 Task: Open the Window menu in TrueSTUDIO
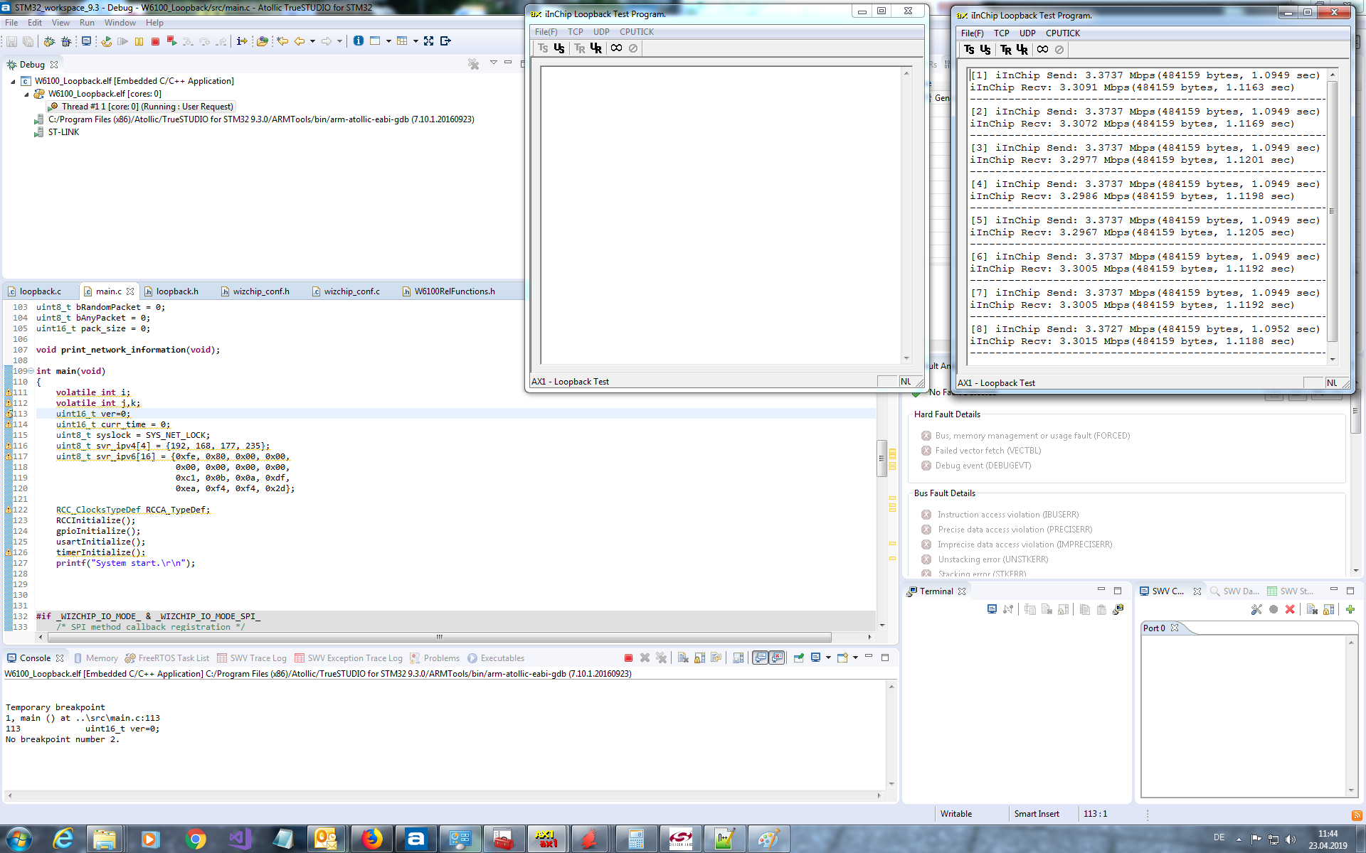(x=120, y=23)
